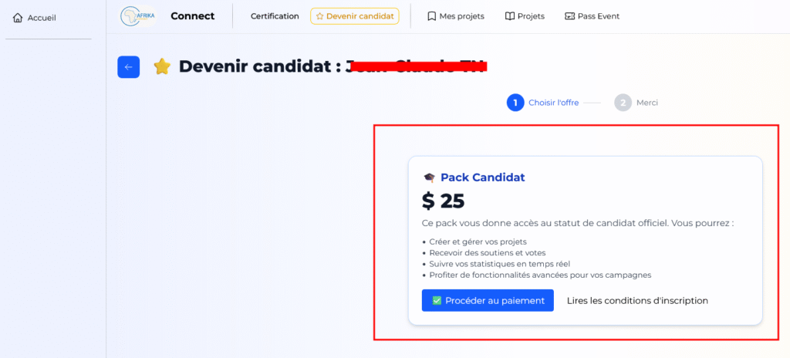Go to the Pass Event menu item
Image resolution: width=790 pixels, height=358 pixels.
[592, 16]
